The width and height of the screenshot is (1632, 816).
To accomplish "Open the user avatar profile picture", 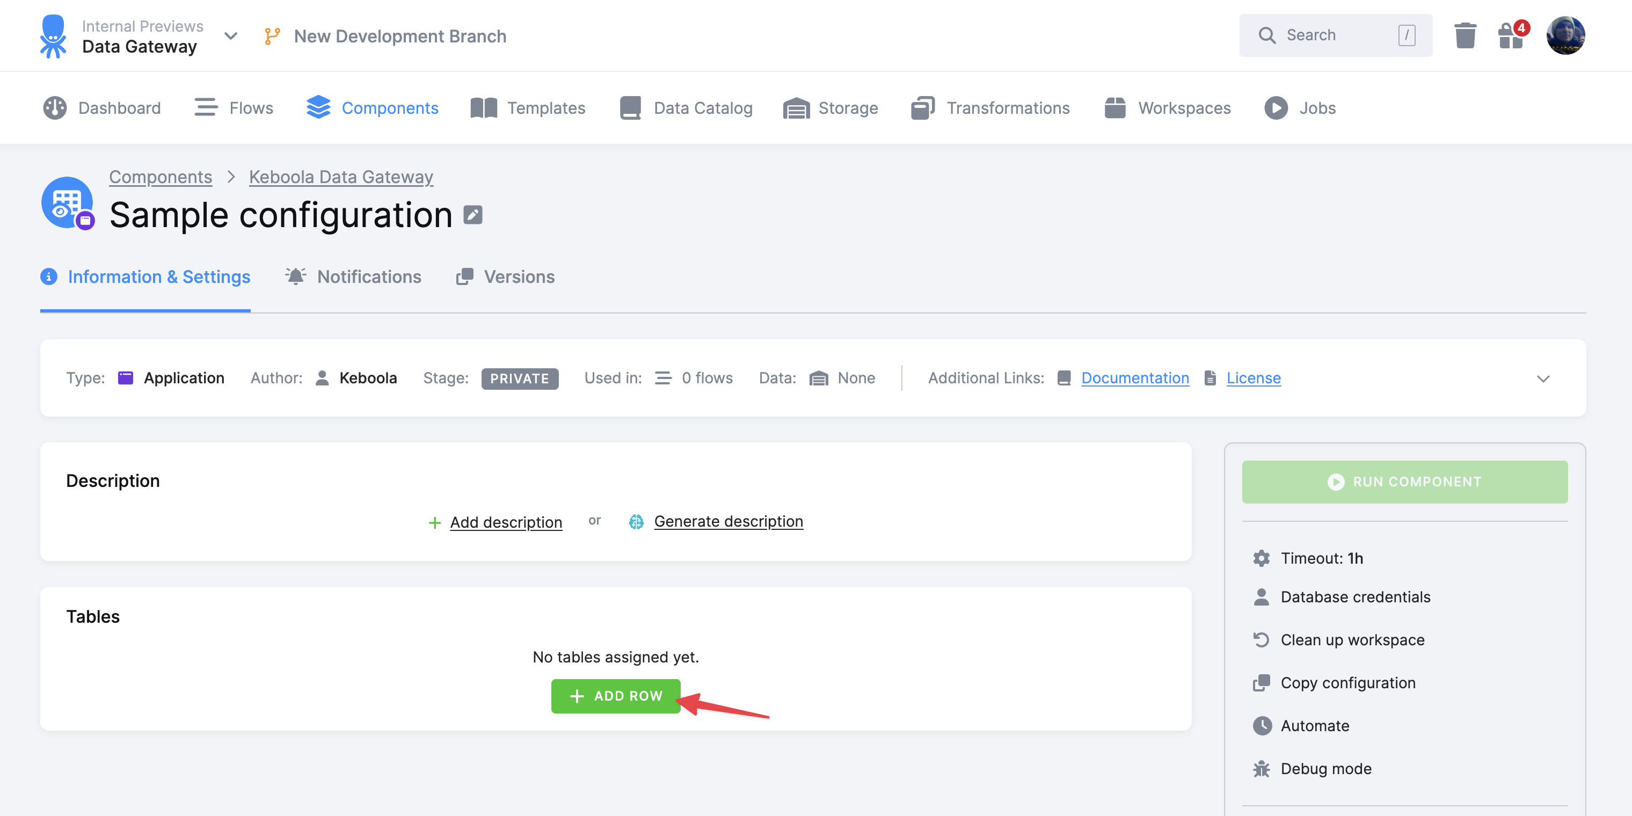I will (x=1565, y=35).
